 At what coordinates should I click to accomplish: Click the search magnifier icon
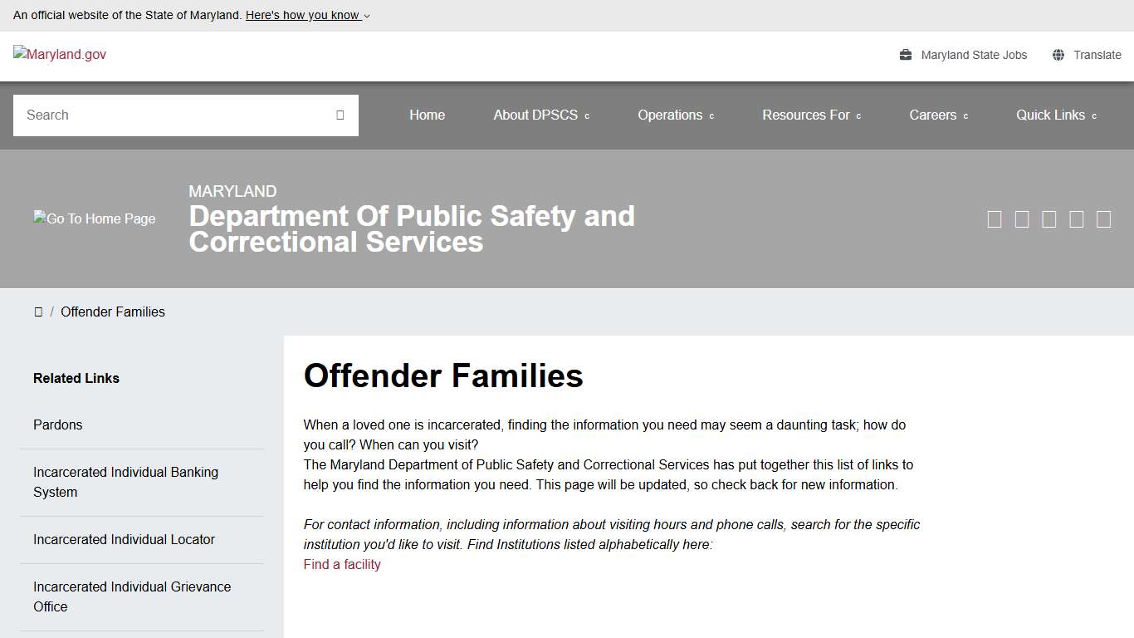(x=340, y=115)
